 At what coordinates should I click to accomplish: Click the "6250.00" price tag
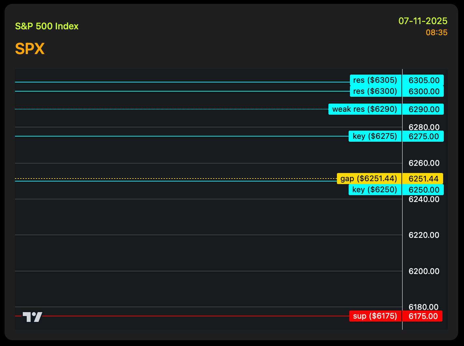[x=423, y=190]
